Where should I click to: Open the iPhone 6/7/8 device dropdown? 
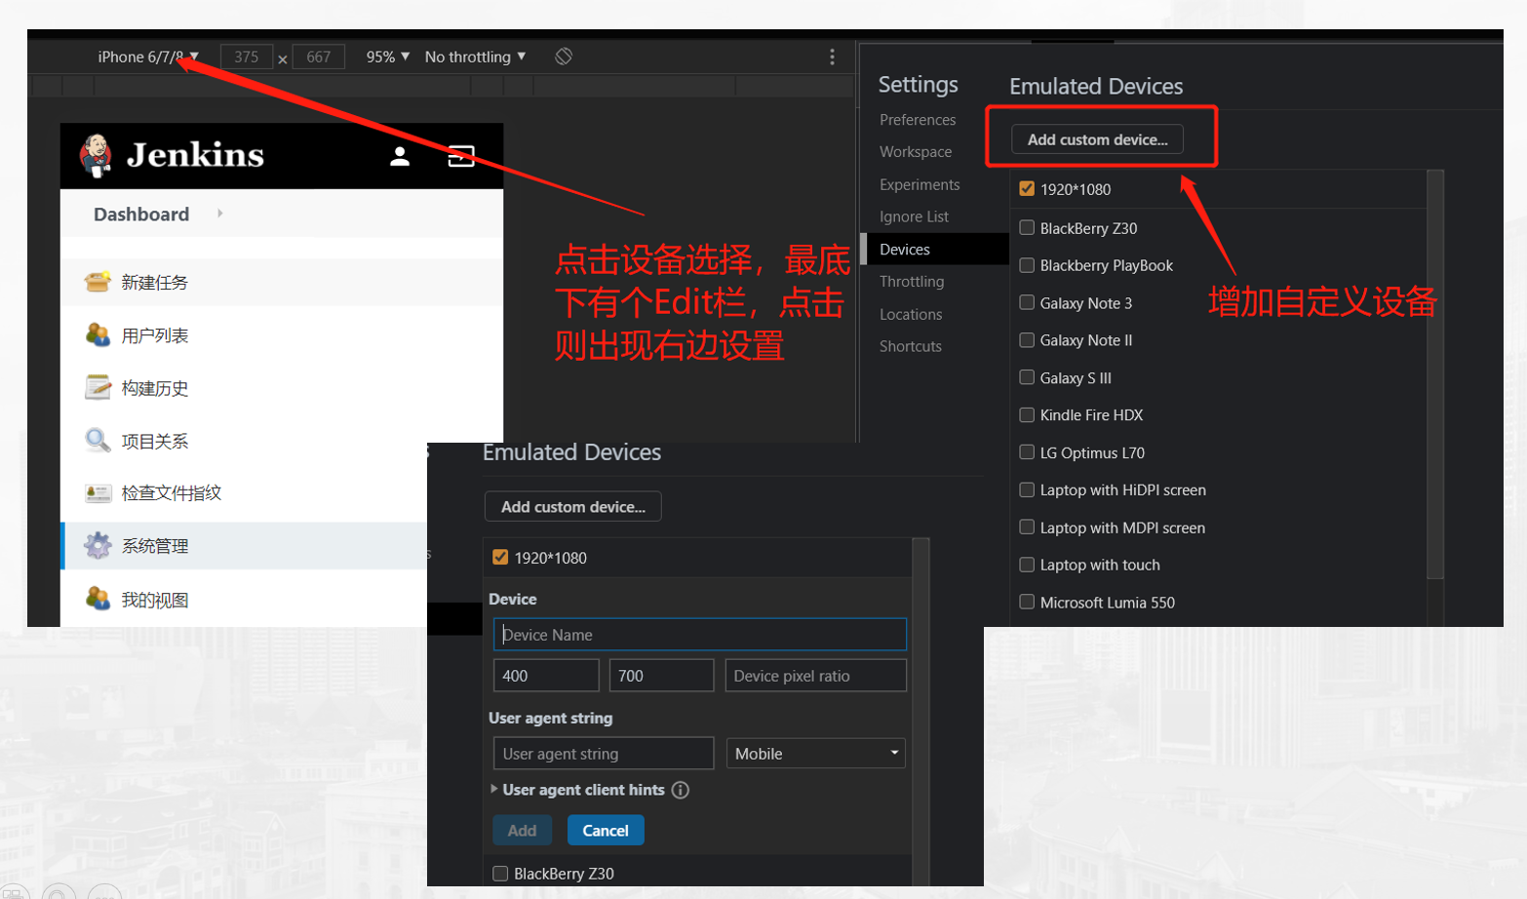[x=148, y=57]
